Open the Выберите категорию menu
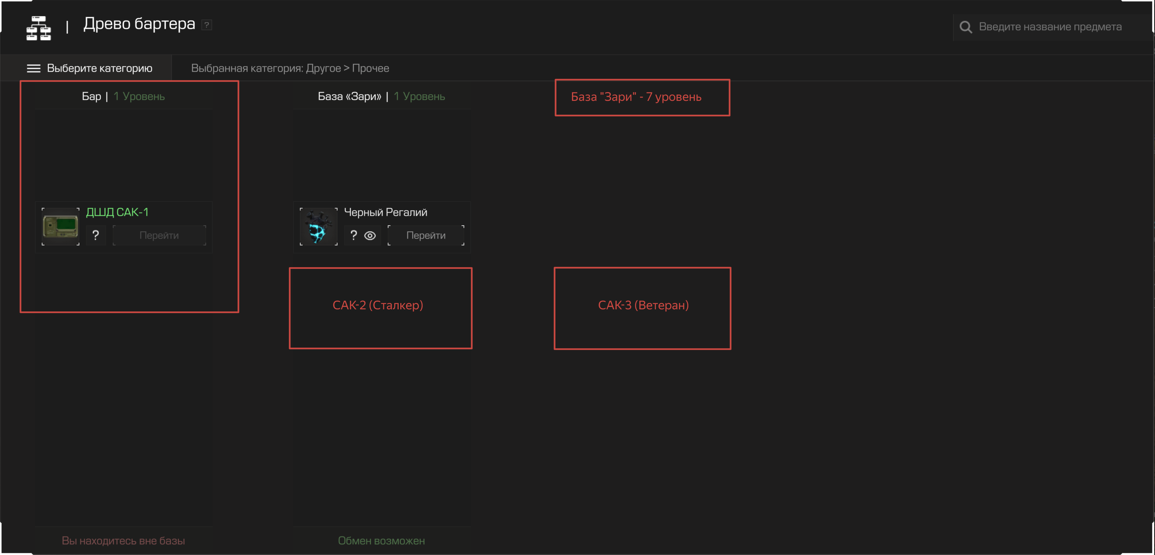This screenshot has width=1155, height=555. (99, 68)
